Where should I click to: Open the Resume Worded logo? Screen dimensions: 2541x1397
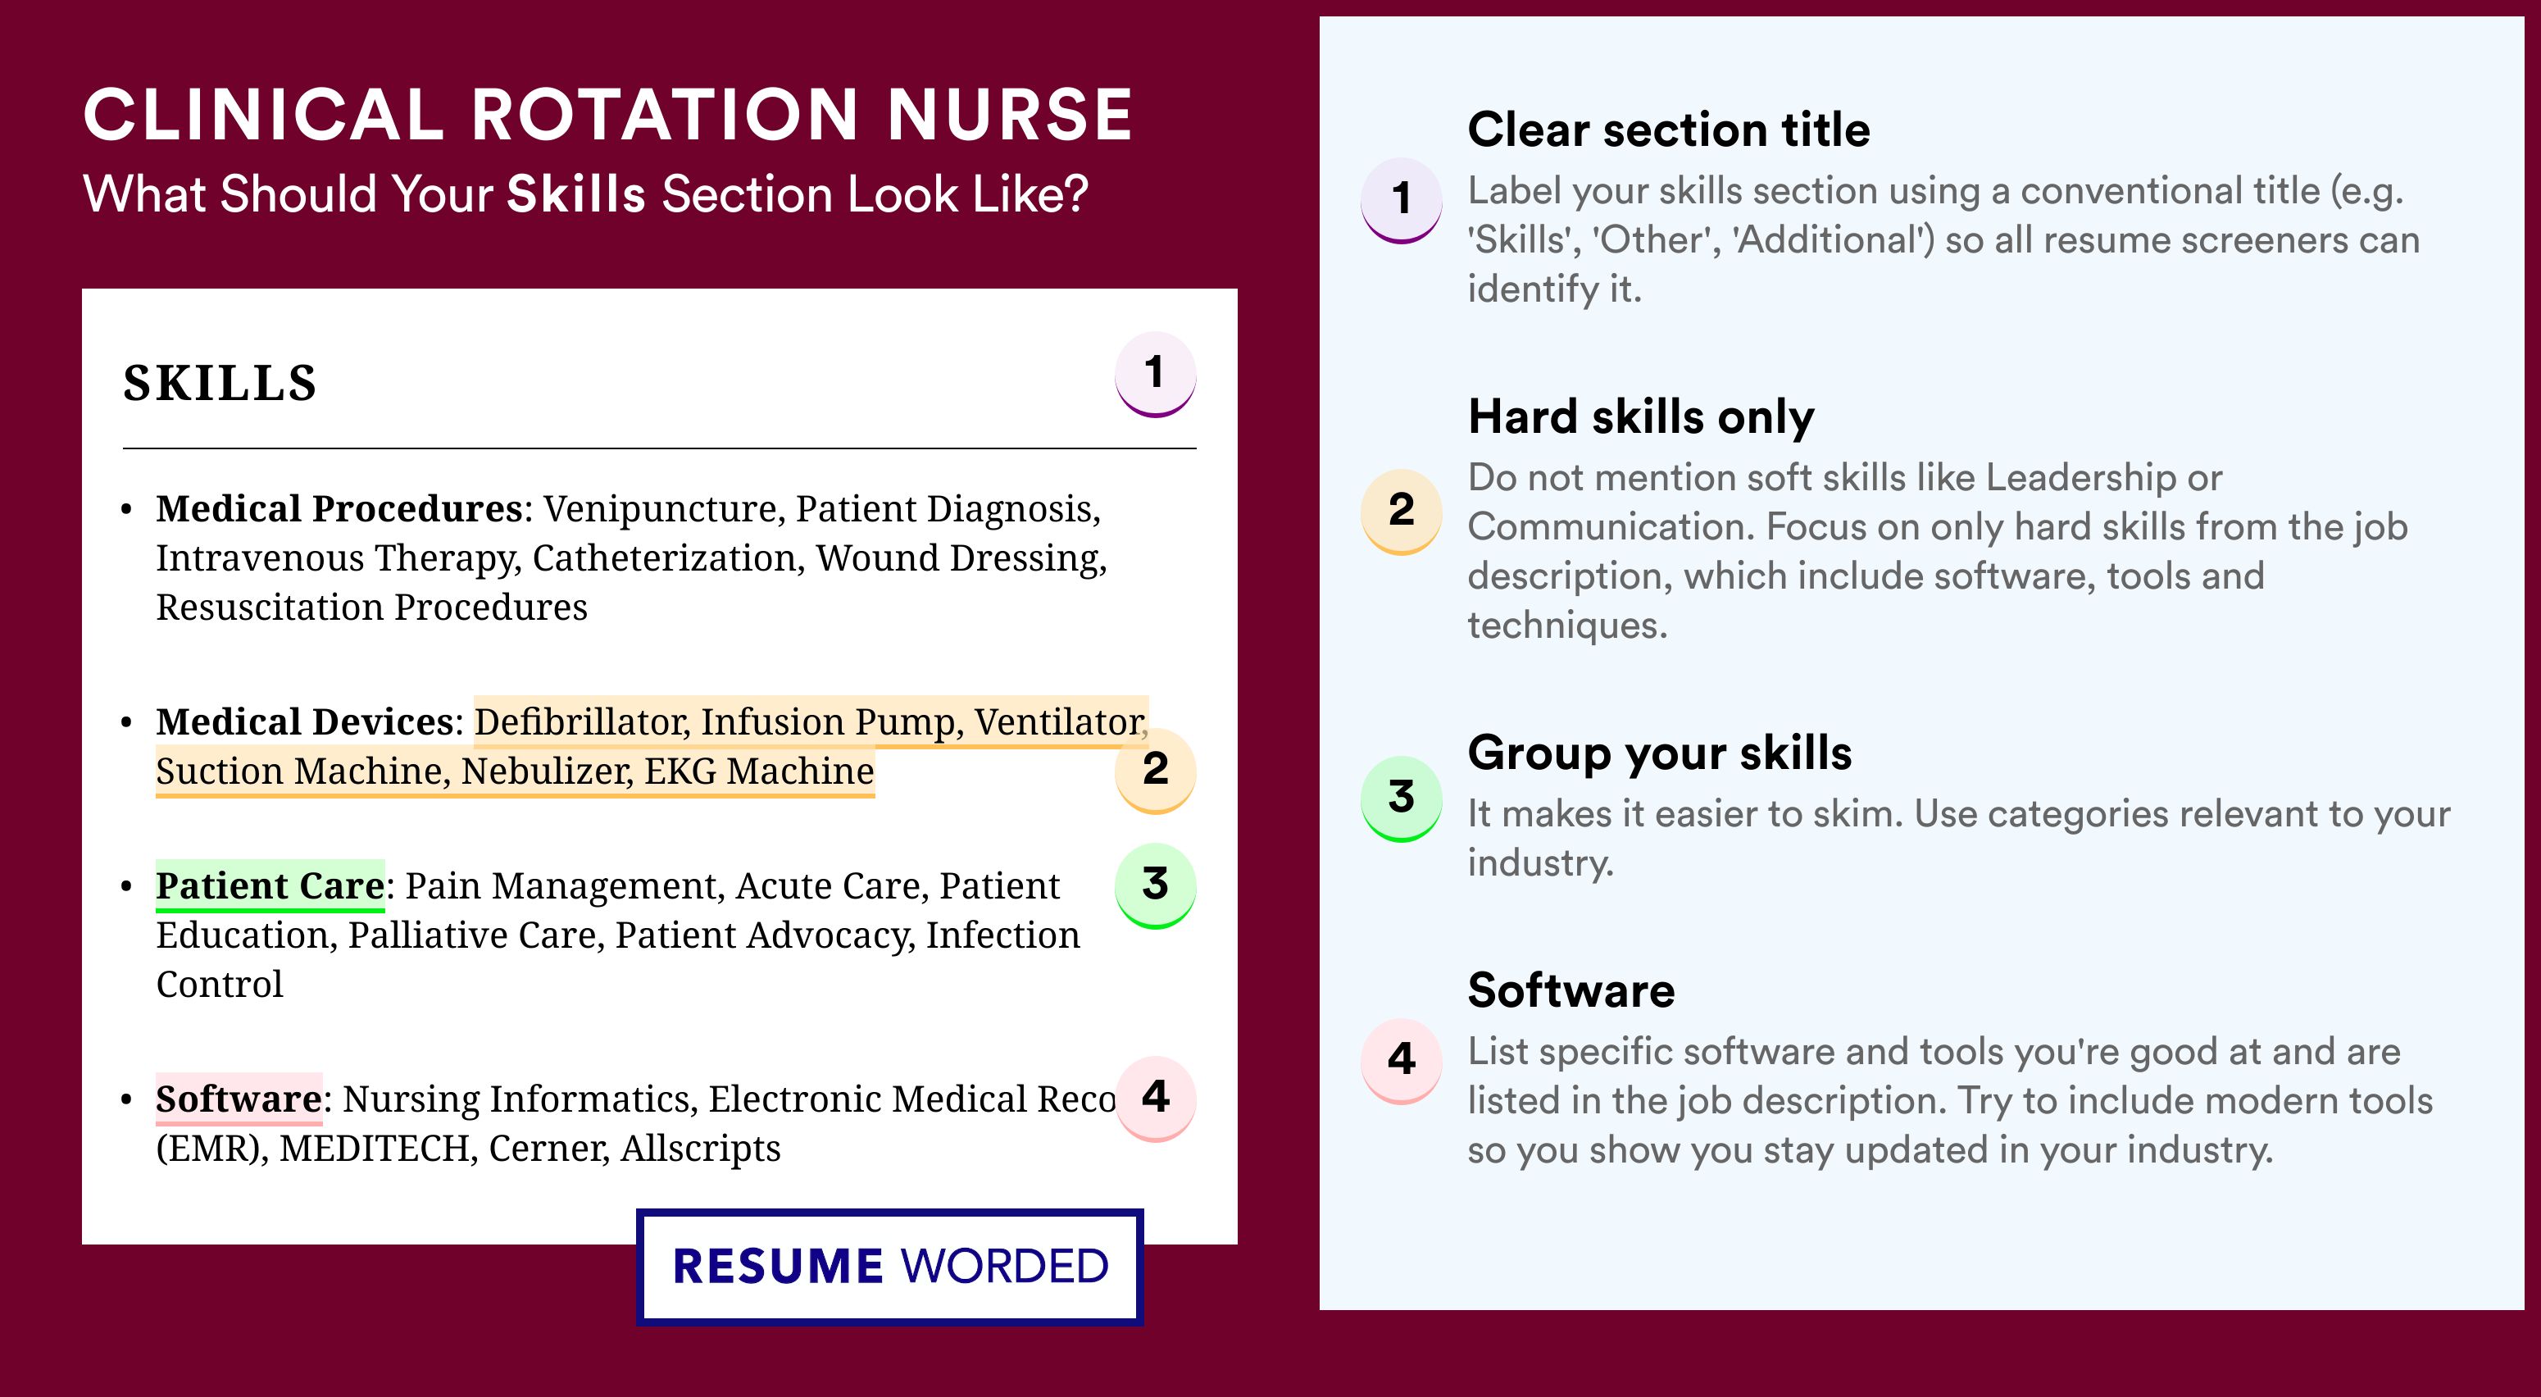click(x=889, y=1266)
